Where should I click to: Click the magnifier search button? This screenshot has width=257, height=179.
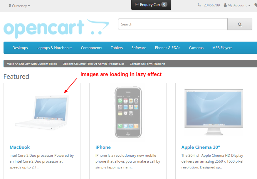[x=240, y=24]
